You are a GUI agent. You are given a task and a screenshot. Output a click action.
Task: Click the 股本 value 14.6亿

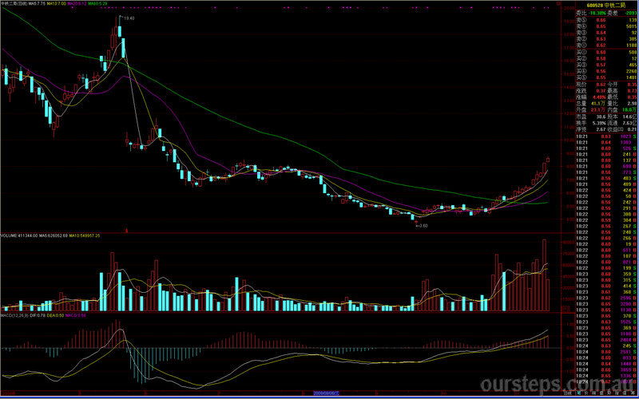[x=630, y=117]
